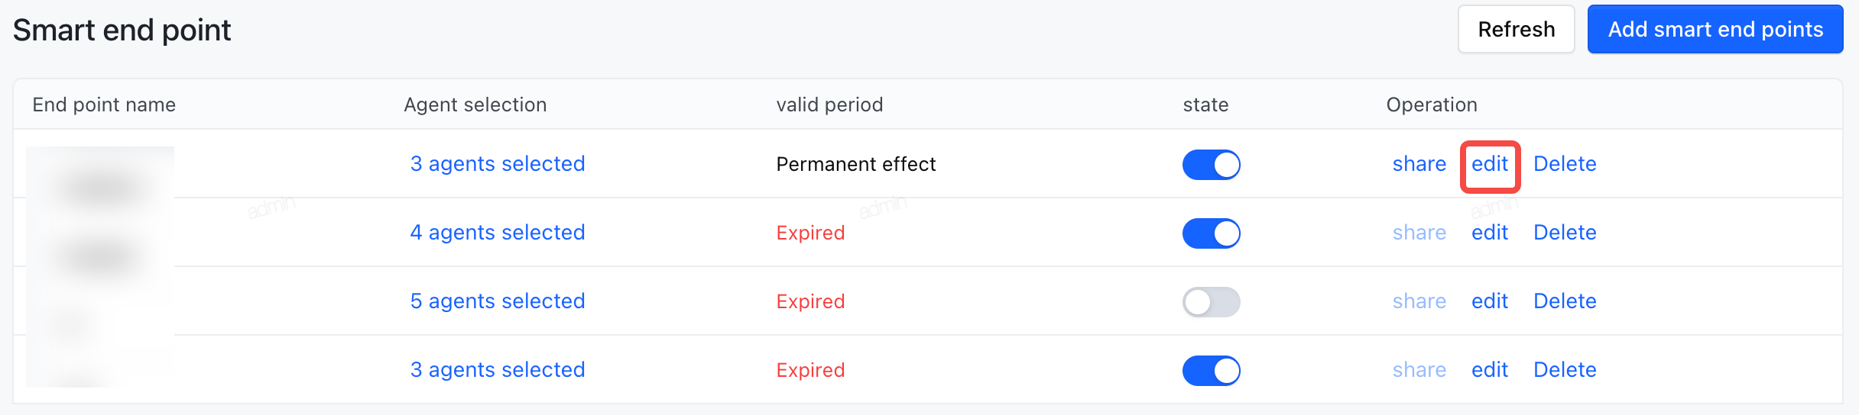Click the highlighted edit link in first row
1859x415 pixels.
pyautogui.click(x=1490, y=164)
